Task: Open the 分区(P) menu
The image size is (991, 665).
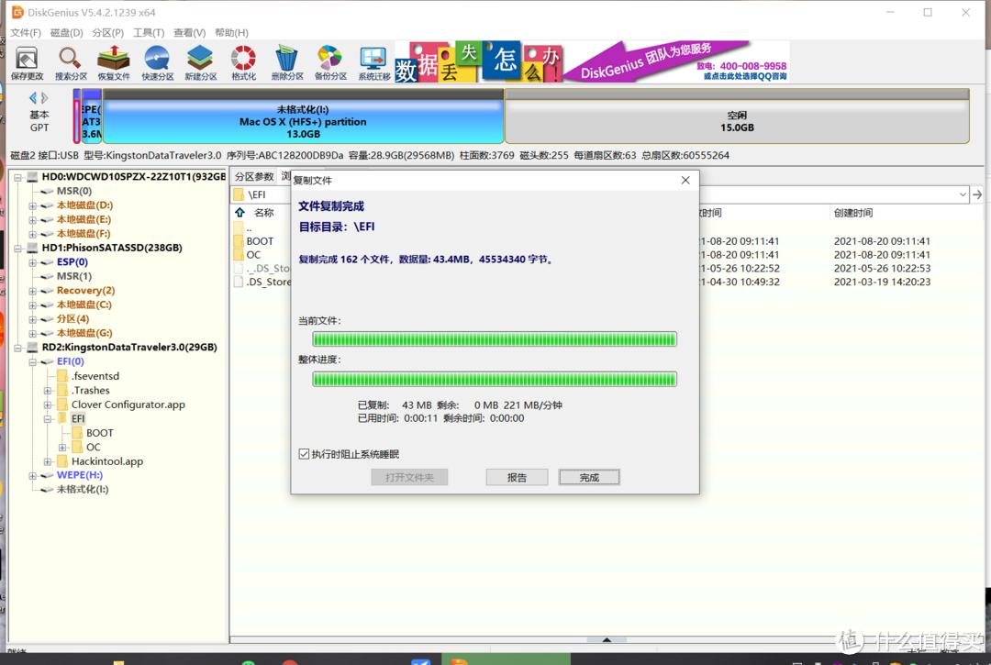Action: point(107,32)
